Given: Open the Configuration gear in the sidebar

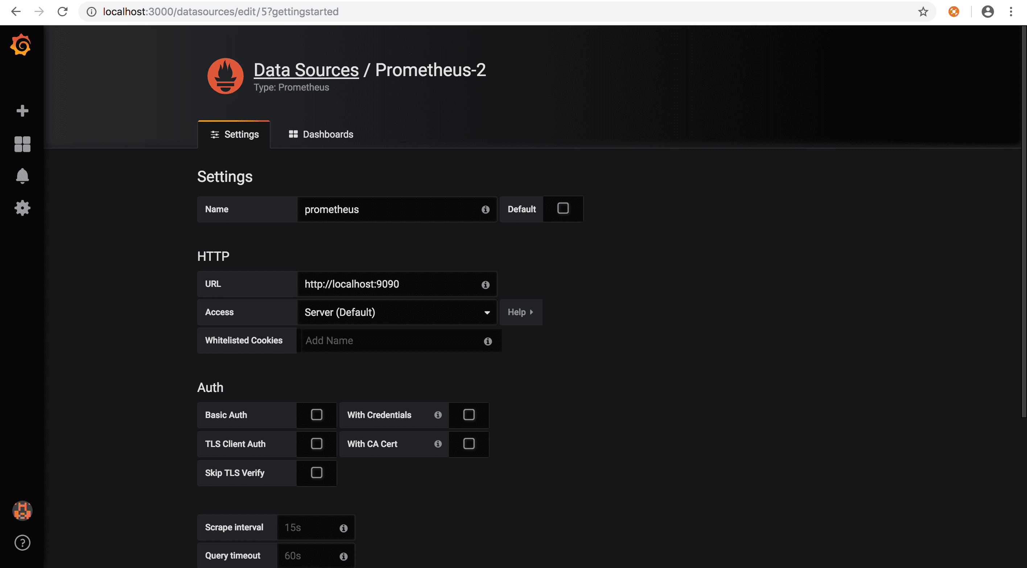Looking at the screenshot, I should tap(22, 208).
